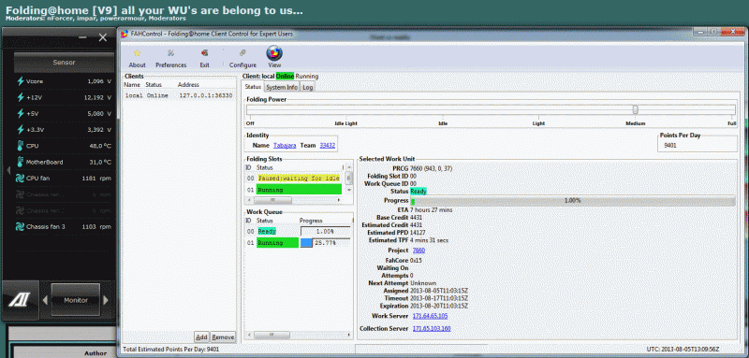This screenshot has height=358, width=749.
Task: Click the CPU fan icon
Action: point(21,179)
